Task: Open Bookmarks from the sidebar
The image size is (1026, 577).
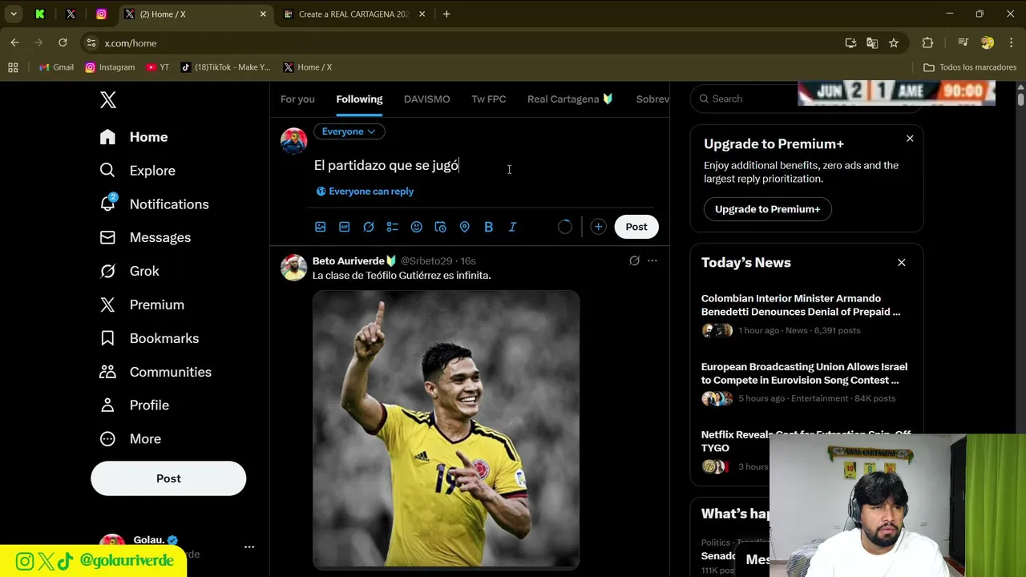Action: pyautogui.click(x=149, y=338)
